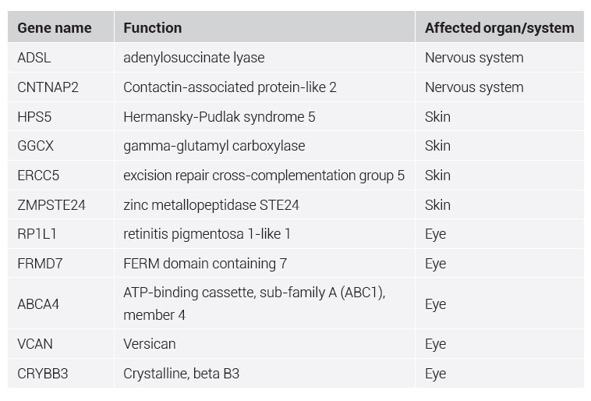The height and width of the screenshot is (401, 591).
Task: Select the ZMPSTE24 gene cell
Action: click(48, 205)
